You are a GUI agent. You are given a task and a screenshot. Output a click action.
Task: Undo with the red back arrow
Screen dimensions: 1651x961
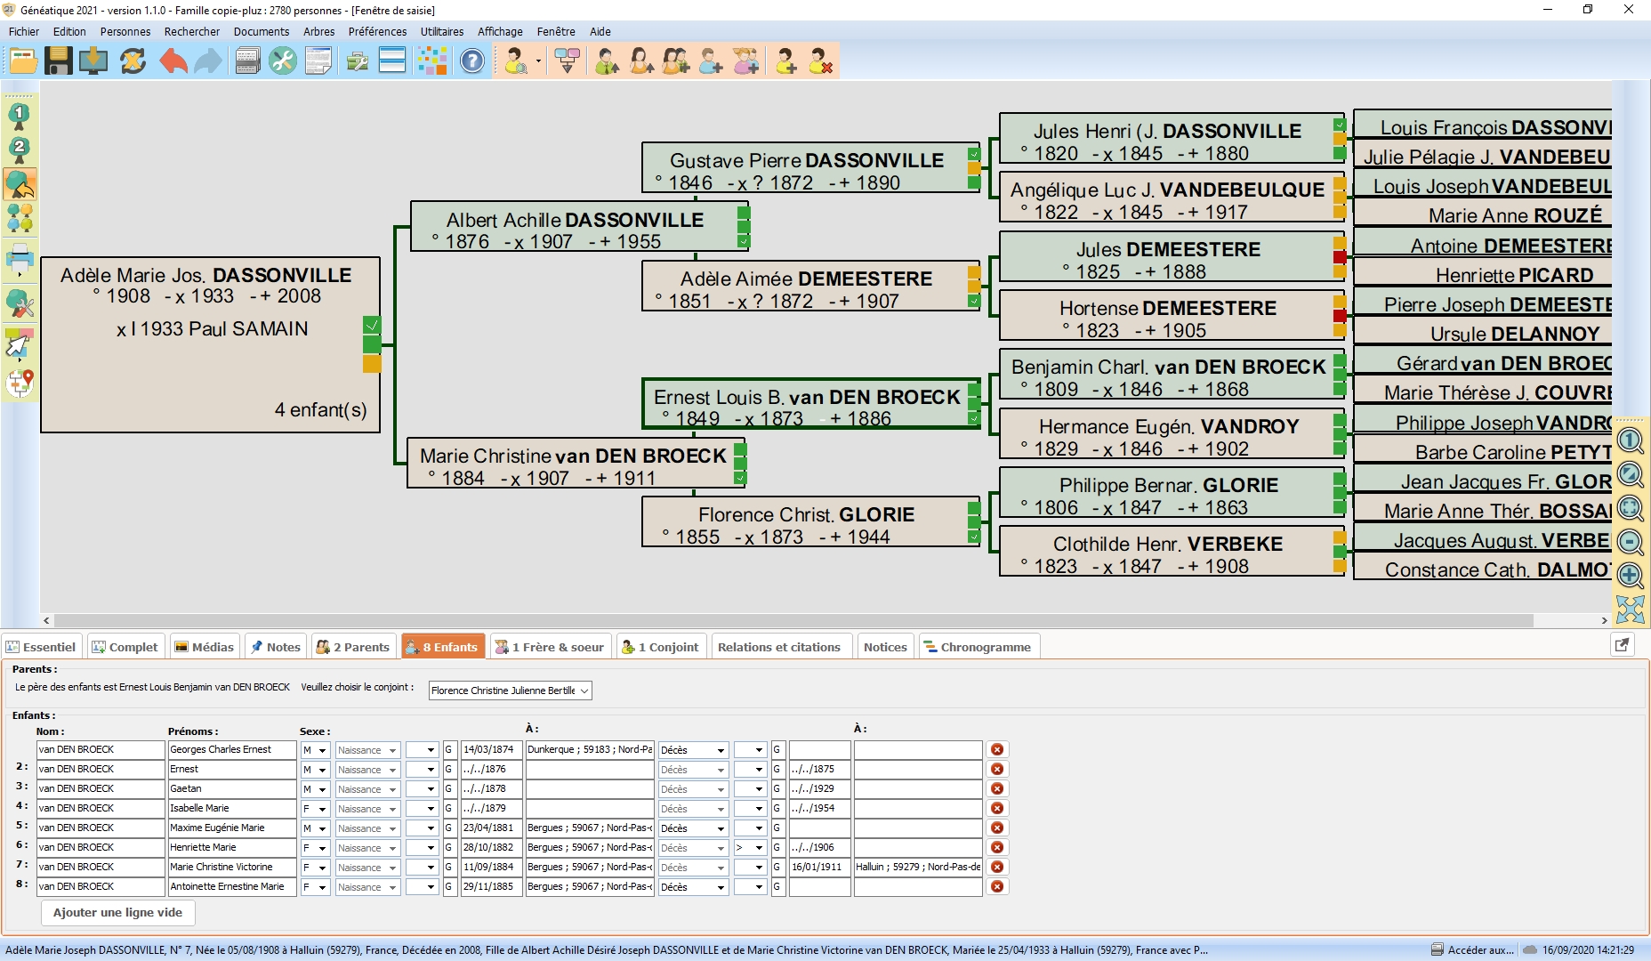(x=173, y=61)
